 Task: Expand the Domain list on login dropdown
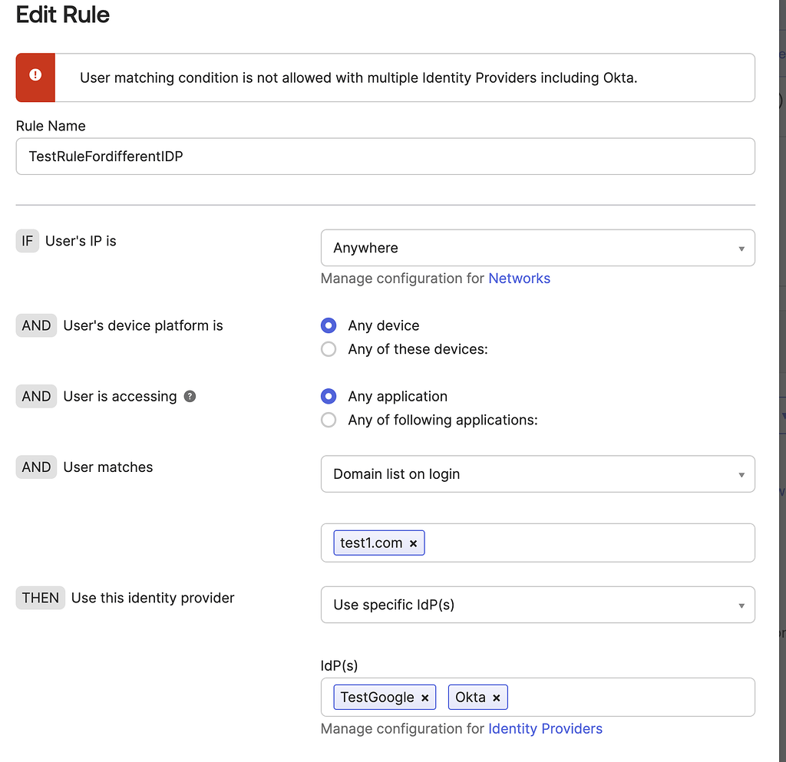point(537,474)
